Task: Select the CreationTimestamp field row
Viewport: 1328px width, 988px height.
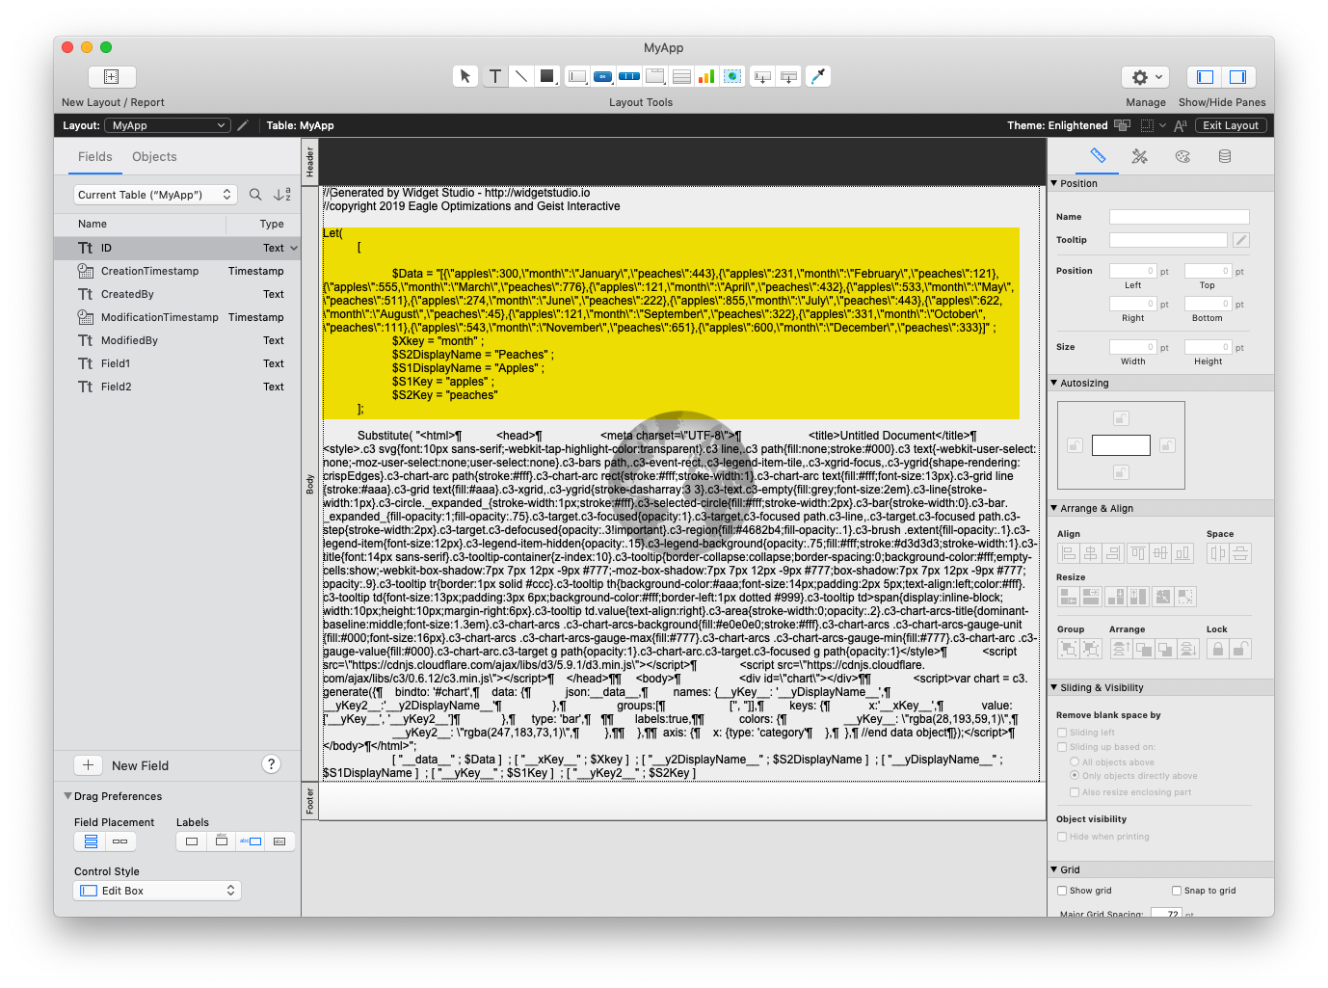Action: pyautogui.click(x=177, y=271)
